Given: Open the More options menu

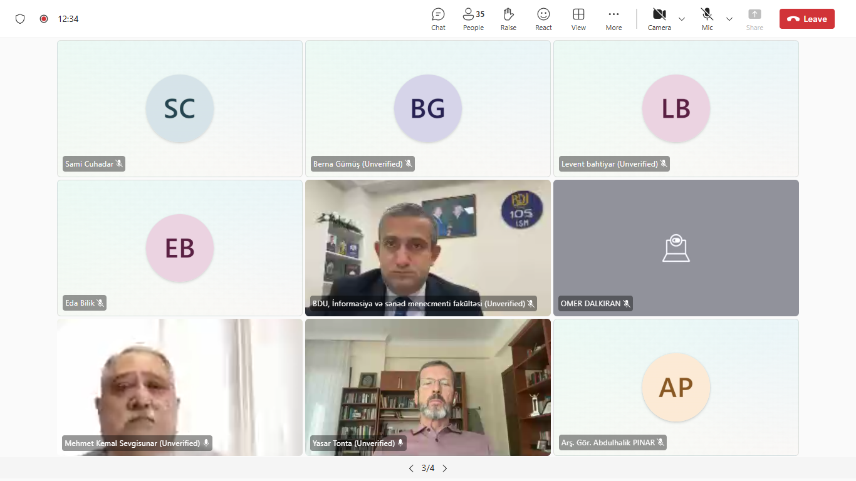Looking at the screenshot, I should (x=613, y=19).
